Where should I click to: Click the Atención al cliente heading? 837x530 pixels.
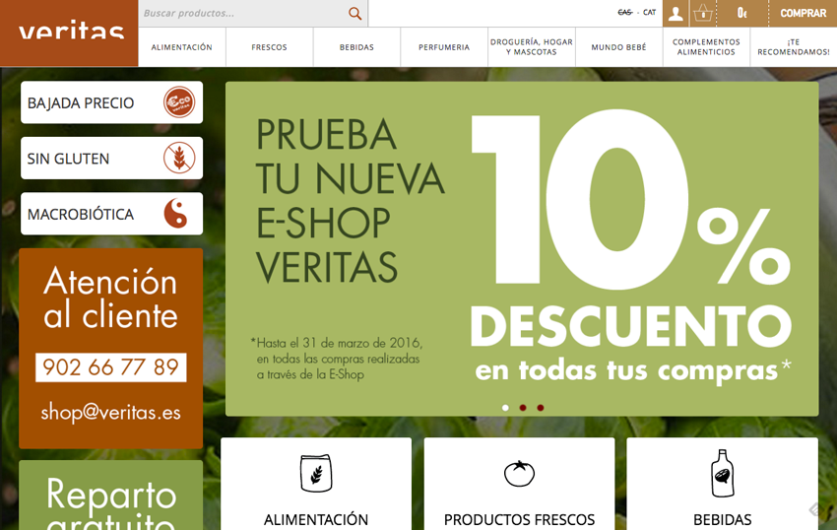point(110,298)
